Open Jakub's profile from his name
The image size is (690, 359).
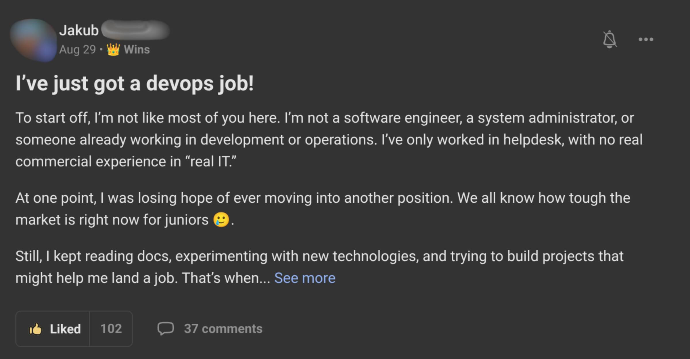click(79, 30)
